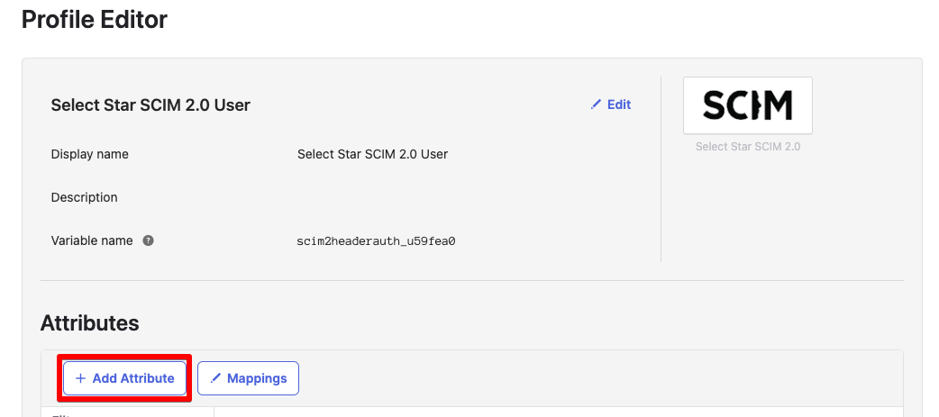Click the Display name label
The image size is (939, 417).
pos(89,154)
